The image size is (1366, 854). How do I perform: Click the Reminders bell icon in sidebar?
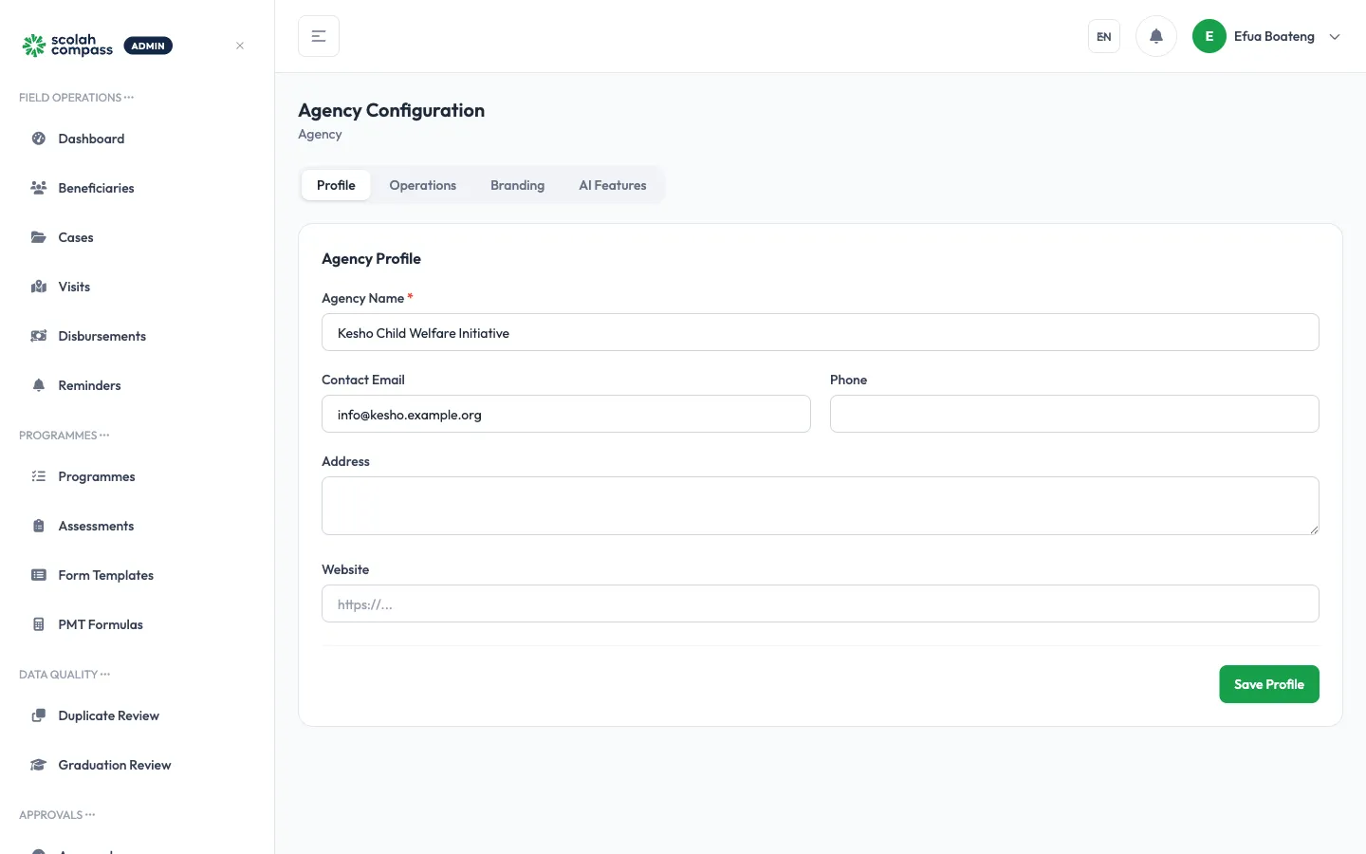click(39, 385)
